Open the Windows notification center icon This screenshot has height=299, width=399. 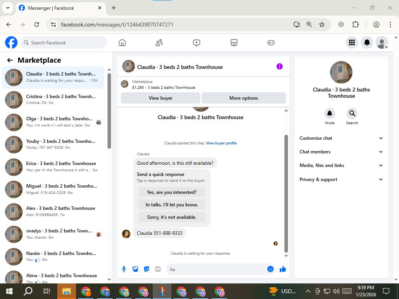point(386,291)
